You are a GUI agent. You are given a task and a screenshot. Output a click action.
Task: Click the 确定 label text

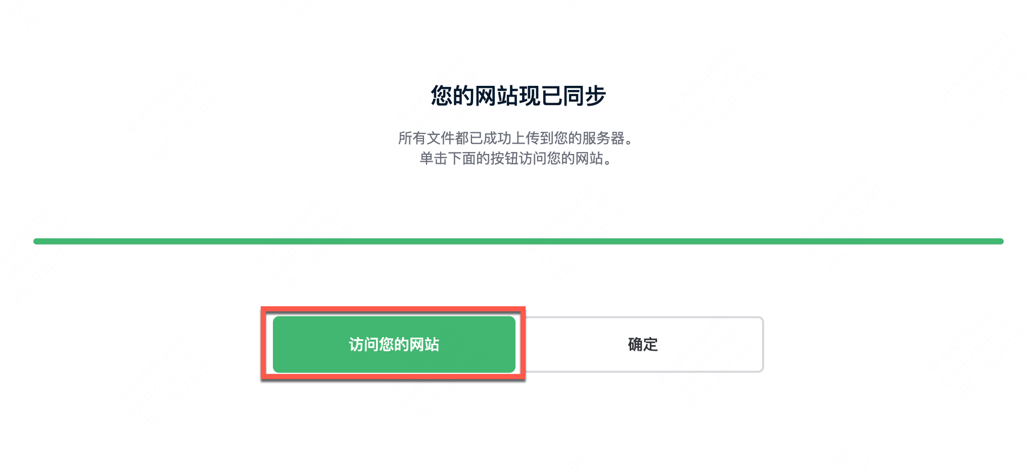pyautogui.click(x=643, y=344)
